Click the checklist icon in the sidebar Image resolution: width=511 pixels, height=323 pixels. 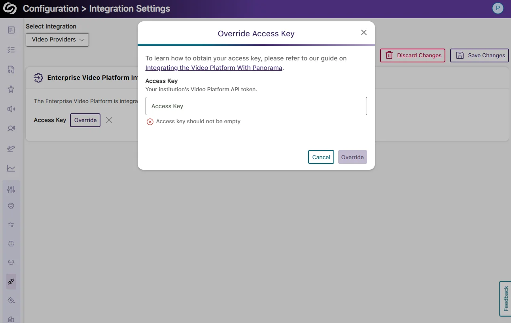(x=11, y=50)
